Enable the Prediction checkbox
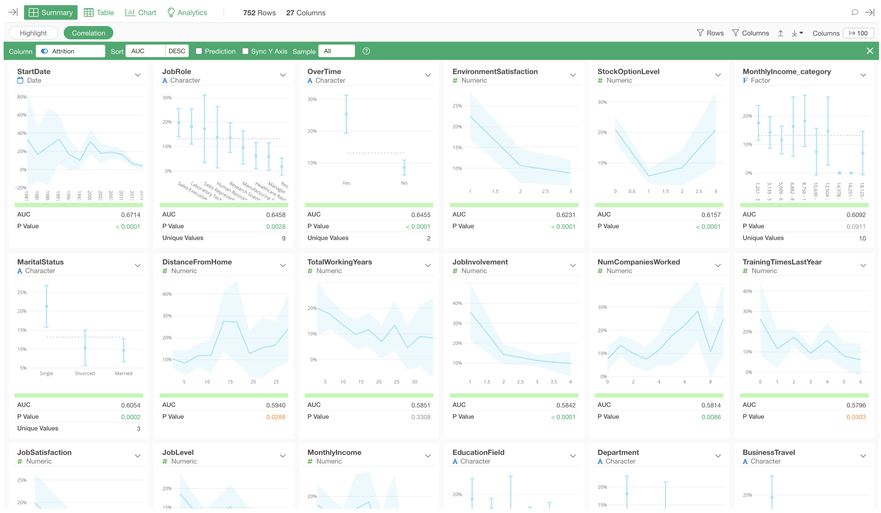 pyautogui.click(x=199, y=51)
